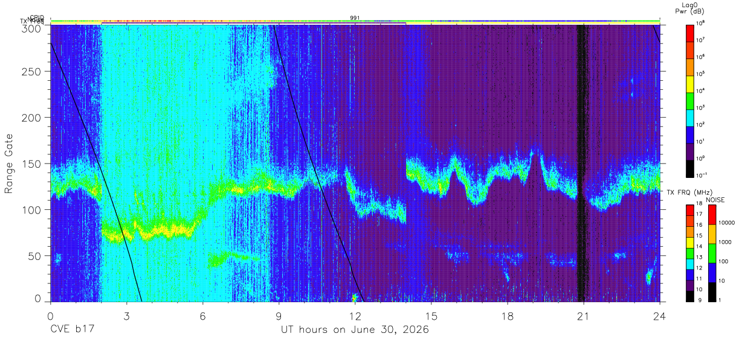Pick the orange segment of NOISE colorbar
The width and height of the screenshot is (742, 342).
[712, 234]
